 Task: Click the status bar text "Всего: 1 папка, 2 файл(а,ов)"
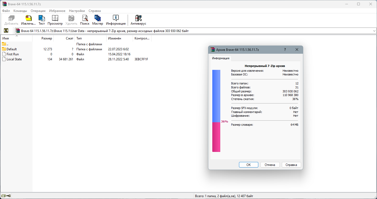pyautogui.click(x=216, y=196)
